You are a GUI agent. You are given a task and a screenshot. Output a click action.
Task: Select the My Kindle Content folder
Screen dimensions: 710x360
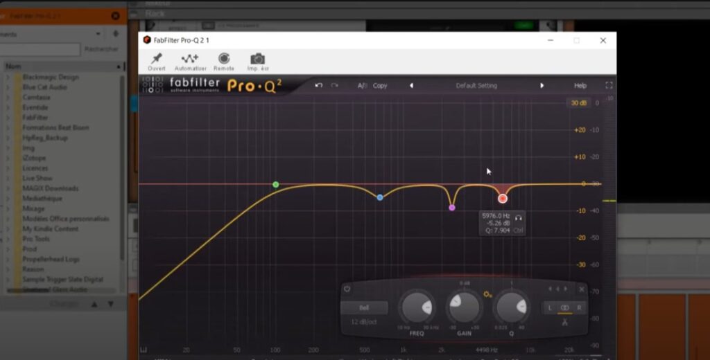[x=51, y=229]
